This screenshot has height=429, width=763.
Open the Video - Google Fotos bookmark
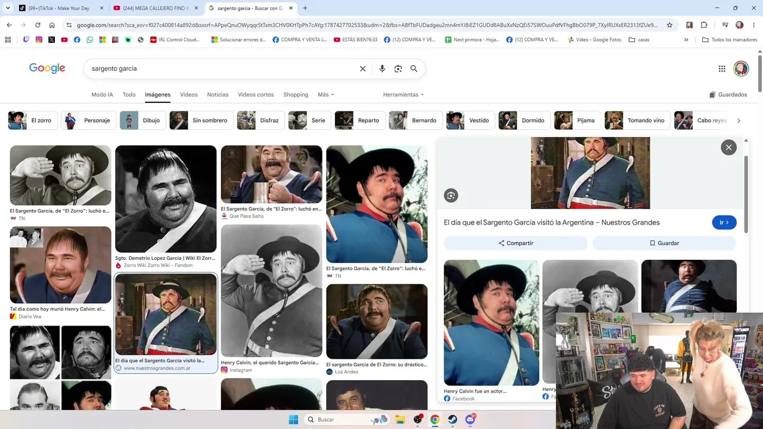(x=594, y=40)
